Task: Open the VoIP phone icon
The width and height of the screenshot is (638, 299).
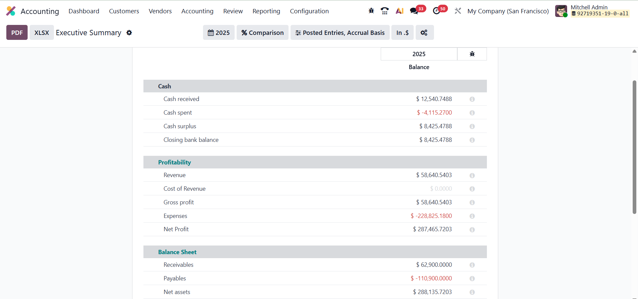Action: (385, 11)
